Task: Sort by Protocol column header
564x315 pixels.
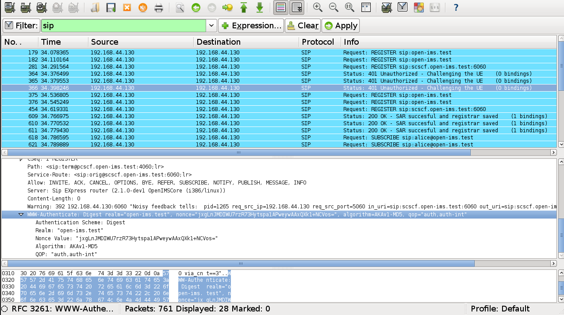Action: [319, 42]
